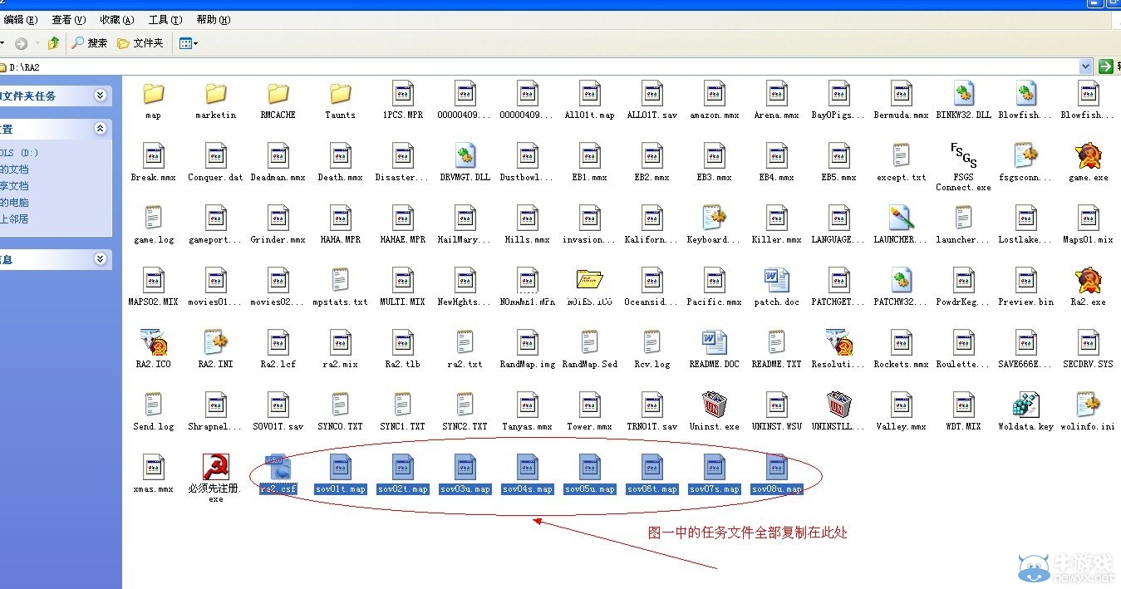Open the views dropdown in toolbar

pyautogui.click(x=189, y=42)
